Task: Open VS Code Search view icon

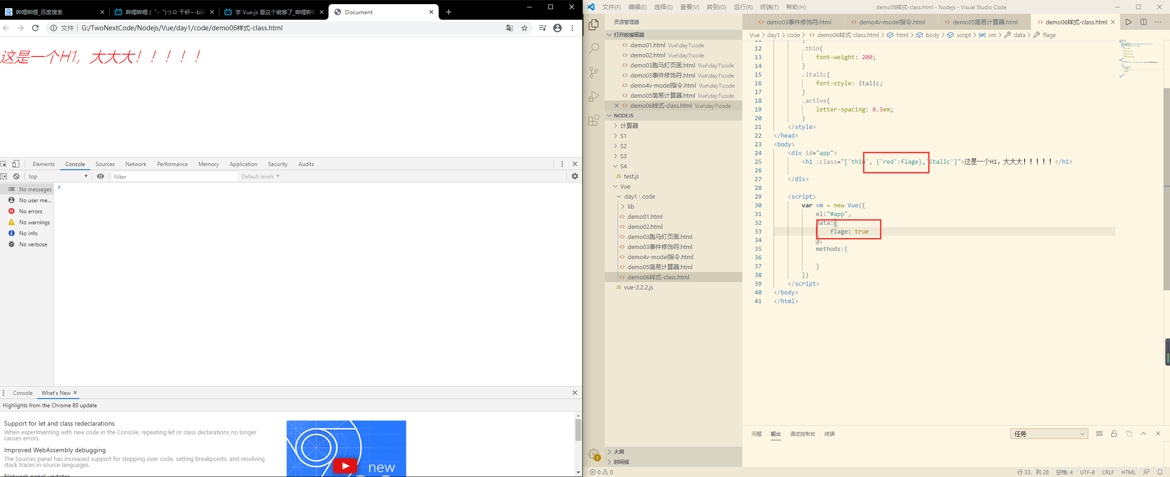Action: (x=594, y=48)
